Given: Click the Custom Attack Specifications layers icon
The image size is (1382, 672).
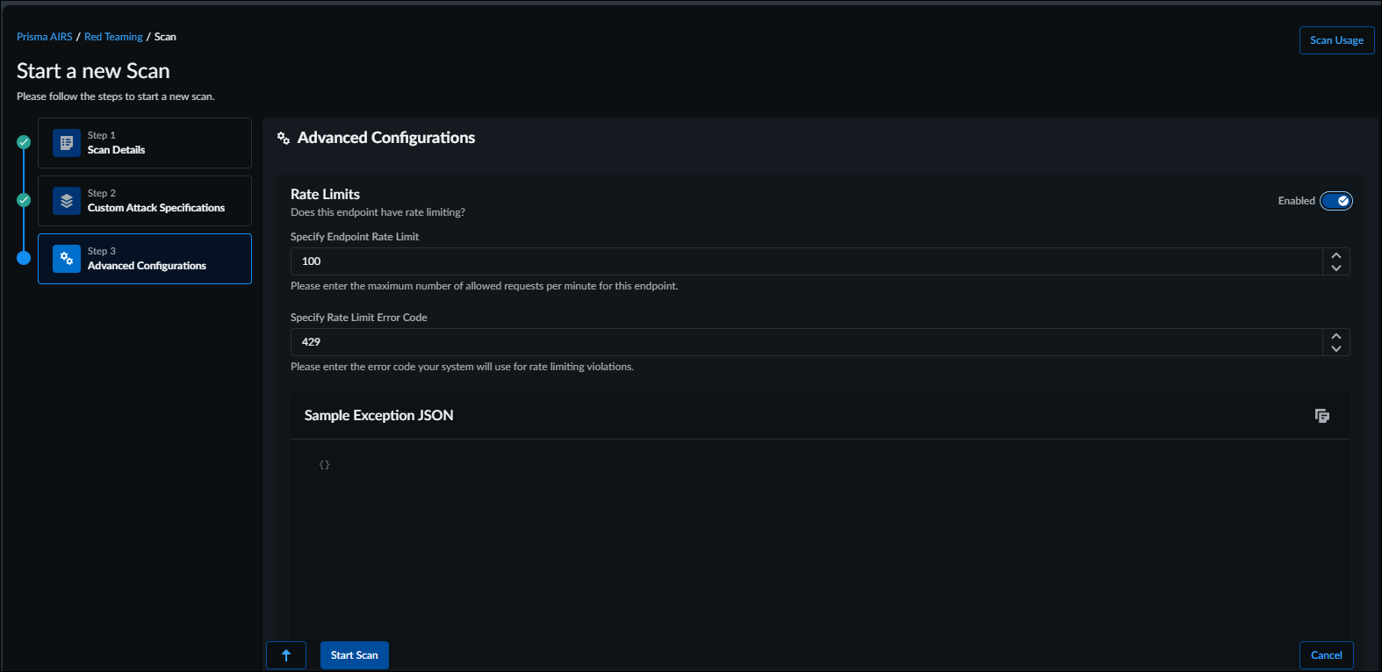Looking at the screenshot, I should (x=67, y=201).
